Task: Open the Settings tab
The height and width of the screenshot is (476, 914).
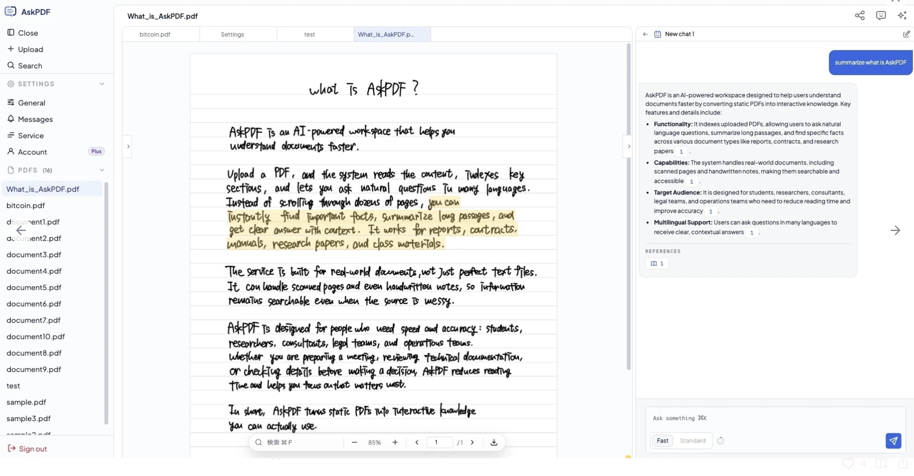Action: [232, 34]
